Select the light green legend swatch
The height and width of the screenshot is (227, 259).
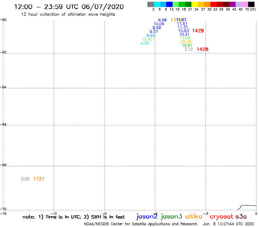tap(176, 4)
